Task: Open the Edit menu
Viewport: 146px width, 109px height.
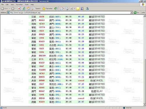Action: [x=7, y=5]
